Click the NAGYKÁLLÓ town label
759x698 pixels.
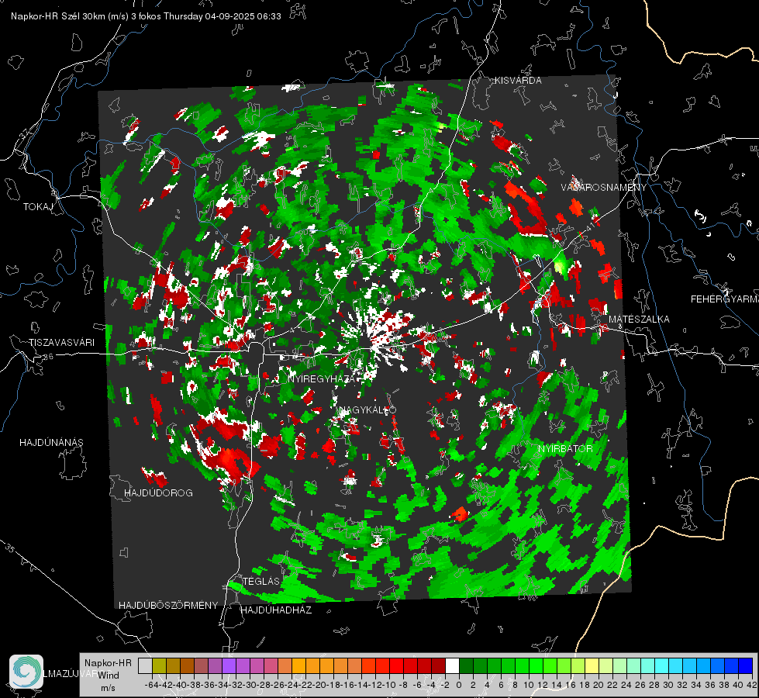[x=367, y=410]
